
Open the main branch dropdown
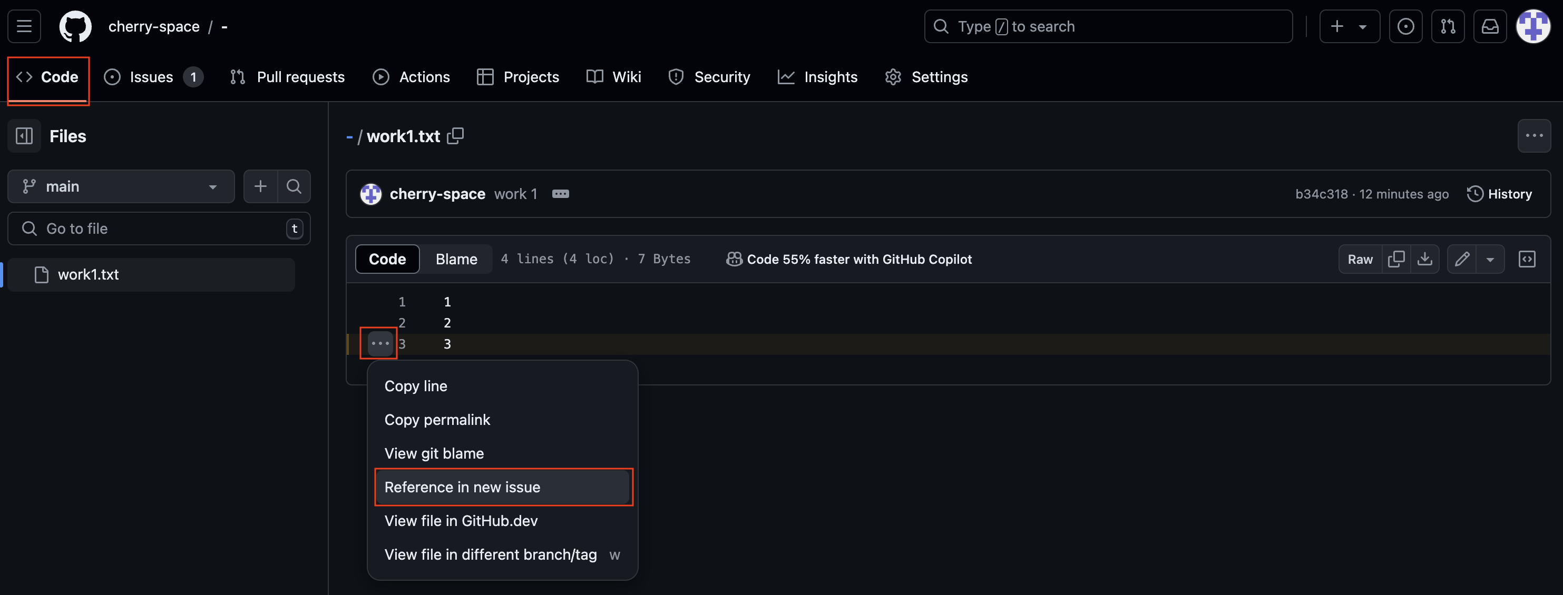(121, 186)
